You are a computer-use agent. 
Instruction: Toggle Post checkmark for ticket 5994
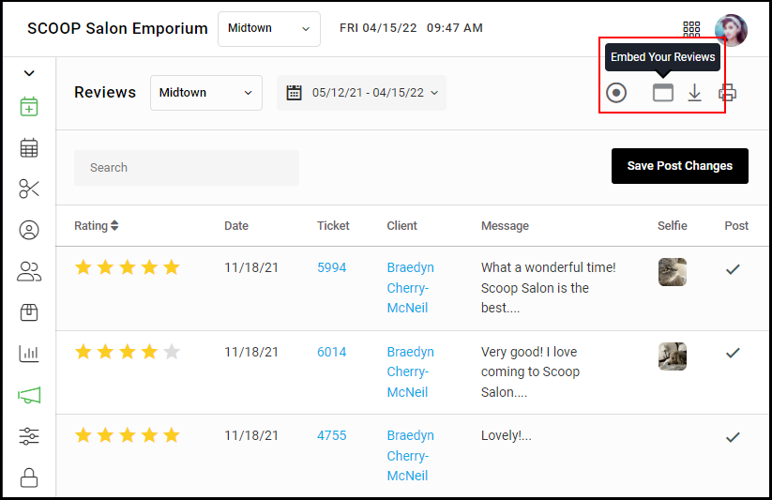733,269
